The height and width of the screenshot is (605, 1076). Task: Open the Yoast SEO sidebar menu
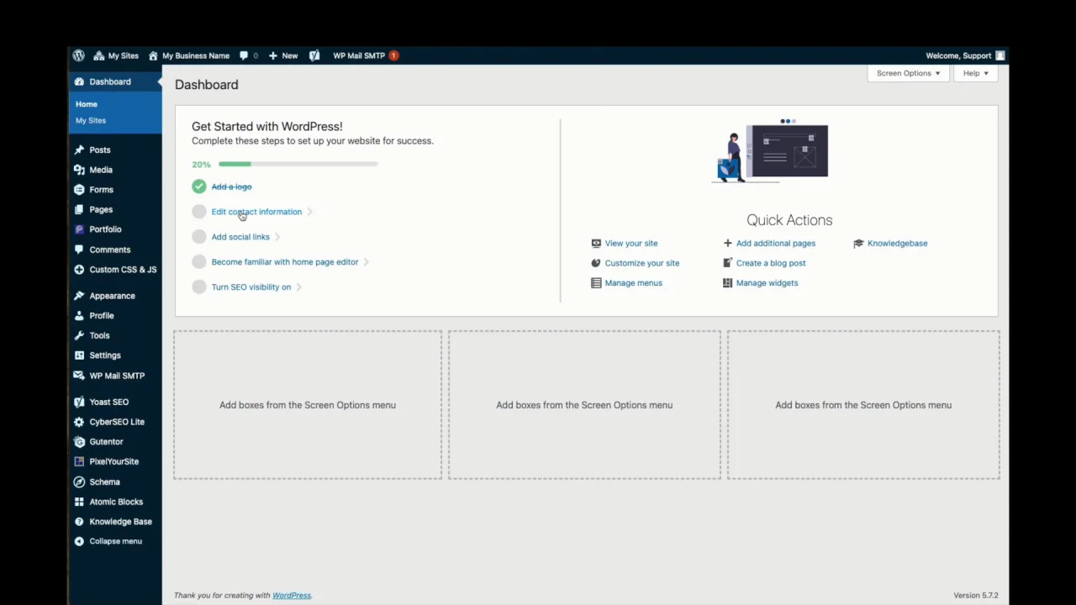[x=115, y=402]
